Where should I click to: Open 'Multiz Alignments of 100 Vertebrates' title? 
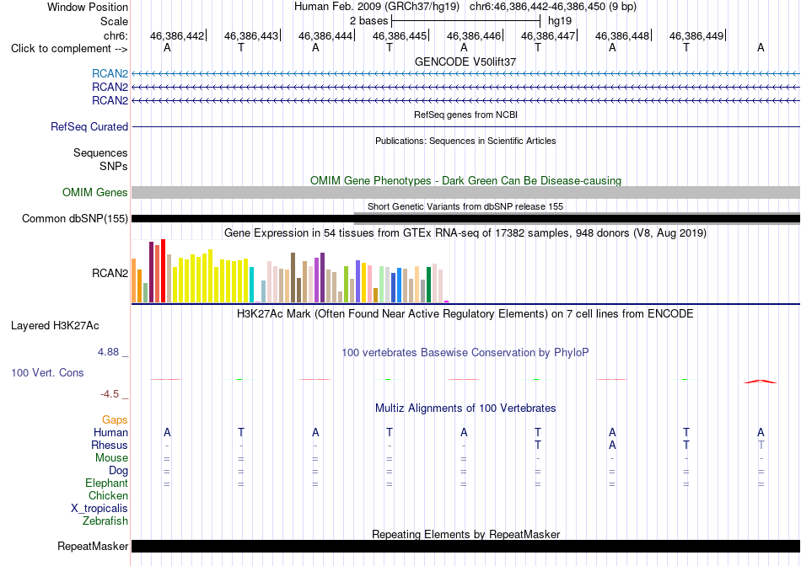point(465,408)
